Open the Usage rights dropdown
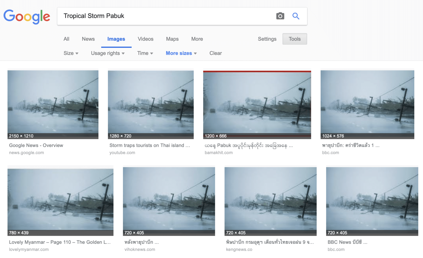 [x=108, y=53]
